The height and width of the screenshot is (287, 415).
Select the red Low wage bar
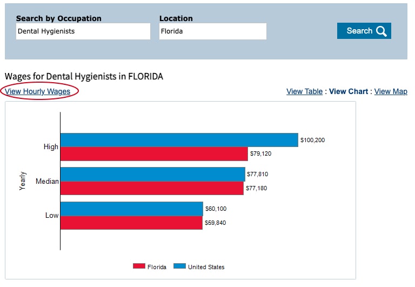pyautogui.click(x=131, y=223)
